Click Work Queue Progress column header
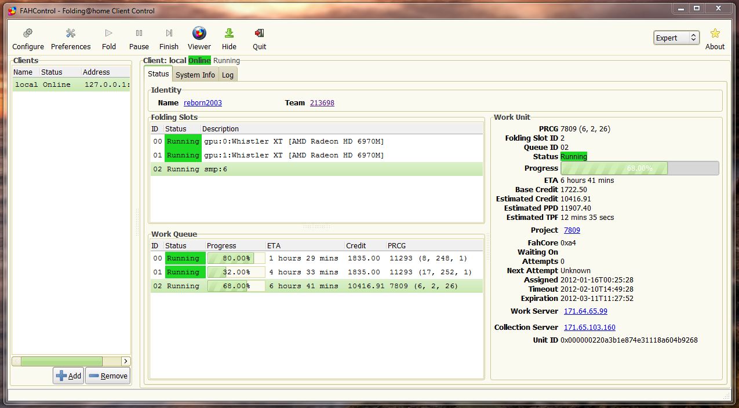Screen dimensions: 739x408 pos(235,245)
